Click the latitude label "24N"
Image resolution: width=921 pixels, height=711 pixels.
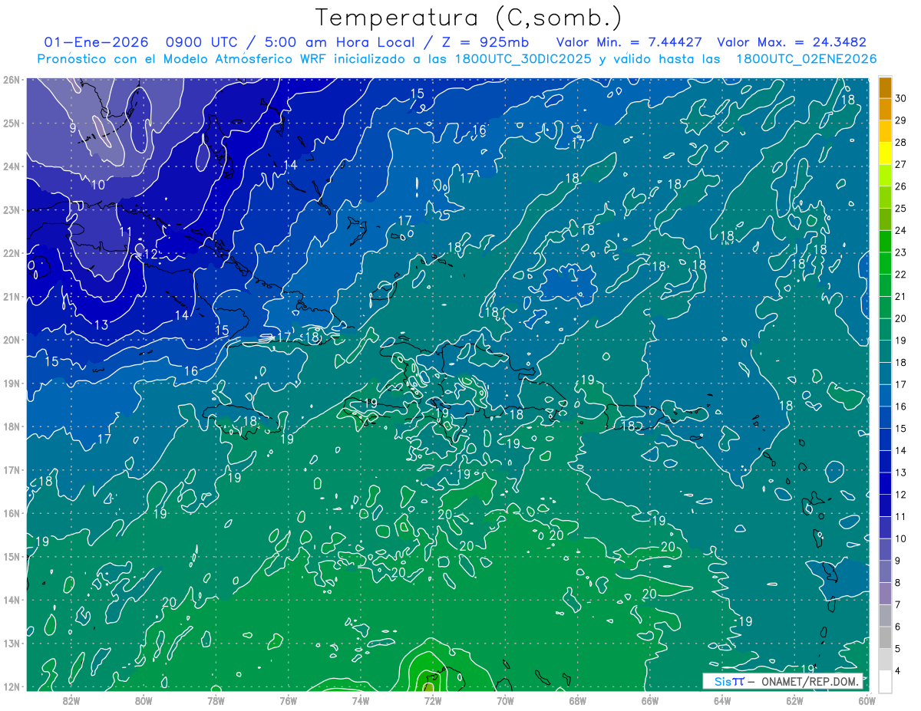11,166
